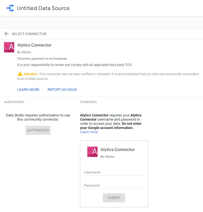203x212 pixels.
Task: Focus the Password input field
Action: pyautogui.click(x=114, y=186)
